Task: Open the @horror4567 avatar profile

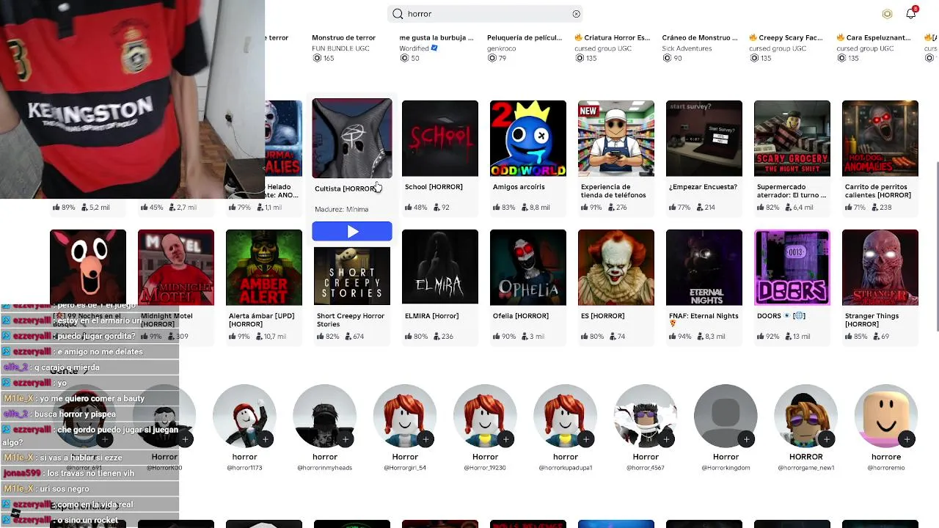Action: point(646,416)
